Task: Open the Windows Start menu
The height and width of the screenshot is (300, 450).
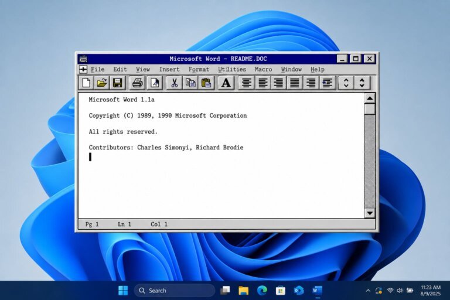Action: (123, 291)
